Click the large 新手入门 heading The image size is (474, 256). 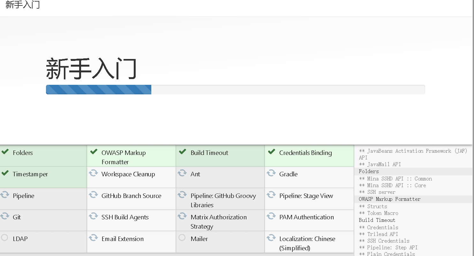click(x=91, y=69)
